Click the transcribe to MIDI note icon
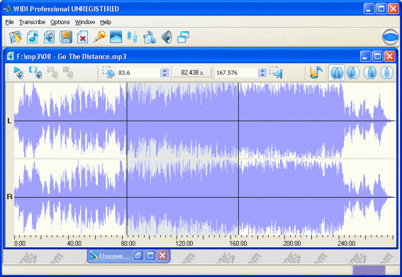The width and height of the screenshot is (402, 277). (316, 72)
